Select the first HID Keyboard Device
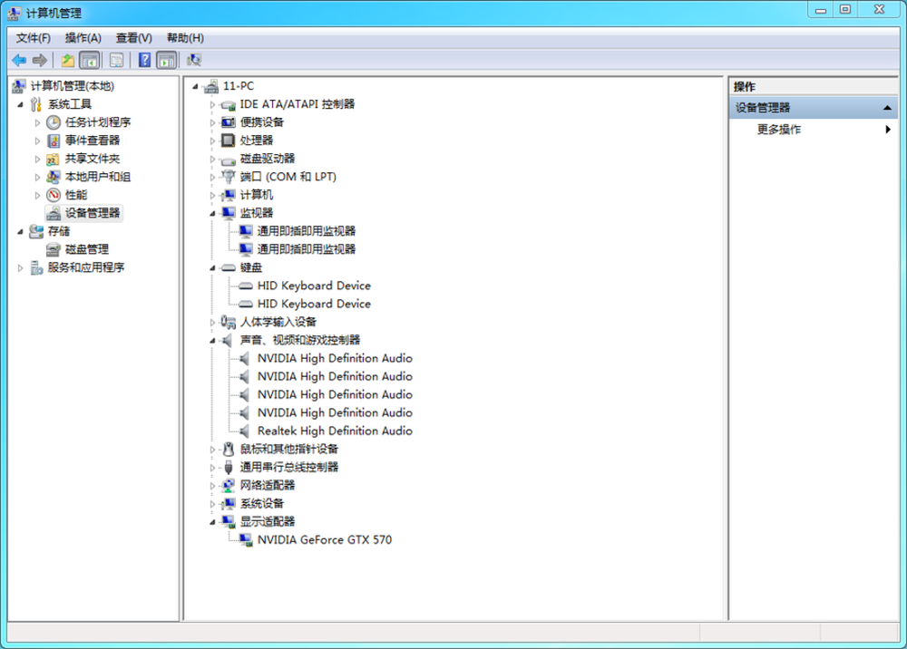The image size is (907, 649). click(x=314, y=286)
